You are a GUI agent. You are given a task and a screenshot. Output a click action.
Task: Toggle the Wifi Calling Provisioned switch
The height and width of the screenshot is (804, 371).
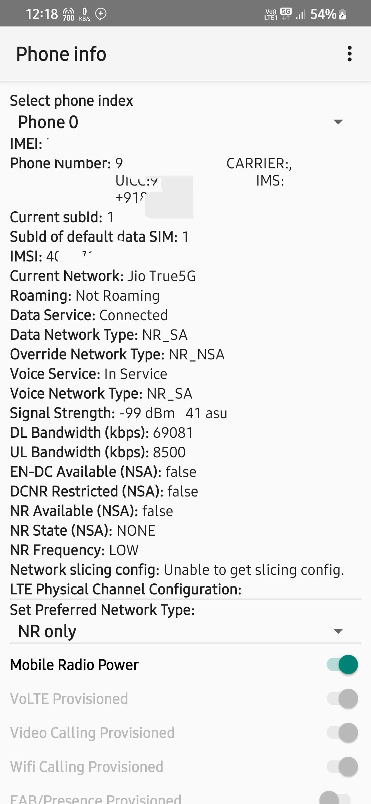(x=342, y=767)
